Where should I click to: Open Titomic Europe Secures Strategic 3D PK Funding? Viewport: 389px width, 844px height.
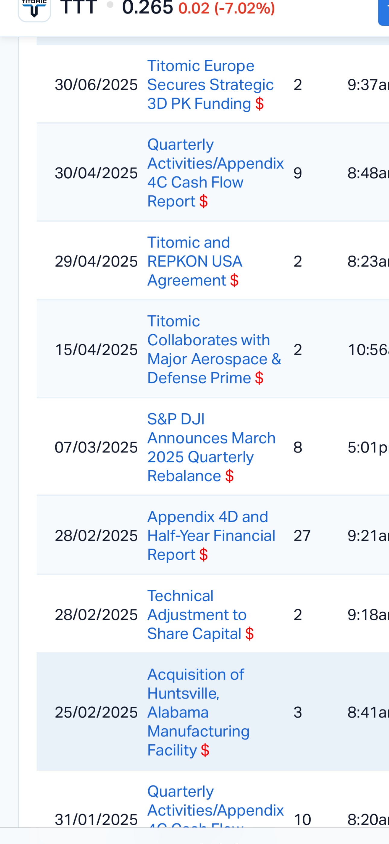(x=210, y=85)
